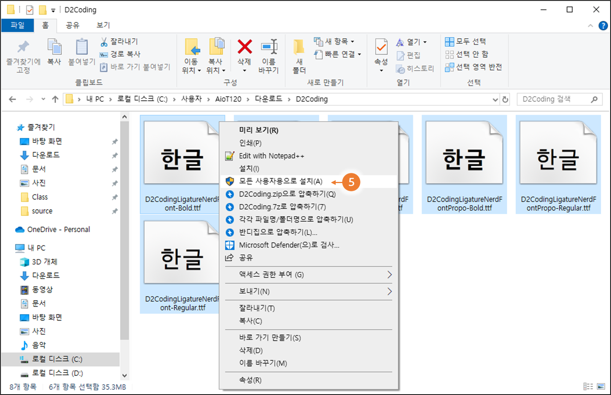
Task: Refresh the folder view
Action: pos(505,99)
